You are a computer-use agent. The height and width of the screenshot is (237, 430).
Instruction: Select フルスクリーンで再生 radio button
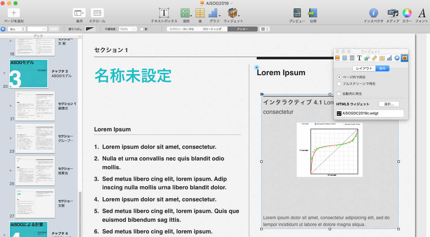339,84
